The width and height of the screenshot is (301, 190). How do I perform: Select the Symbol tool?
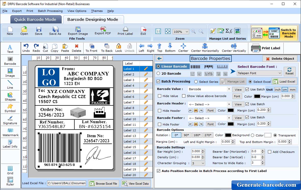click(10, 108)
